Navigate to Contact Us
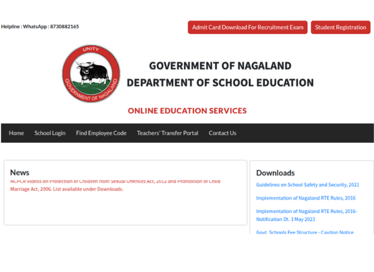Viewport: 374px width, 272px height. click(x=223, y=133)
